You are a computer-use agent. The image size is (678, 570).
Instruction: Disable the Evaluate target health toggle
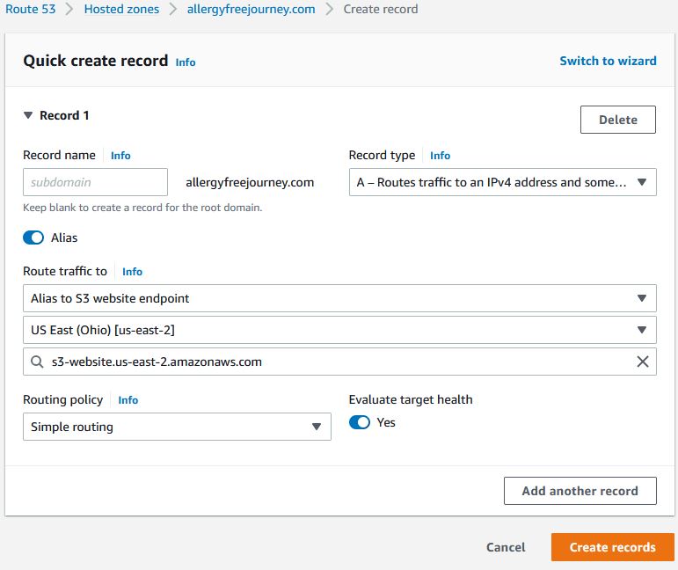360,422
